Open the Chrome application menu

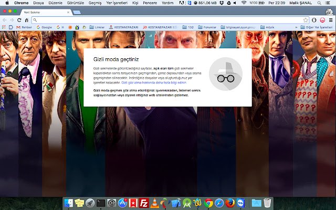pyautogui.click(x=21, y=3)
